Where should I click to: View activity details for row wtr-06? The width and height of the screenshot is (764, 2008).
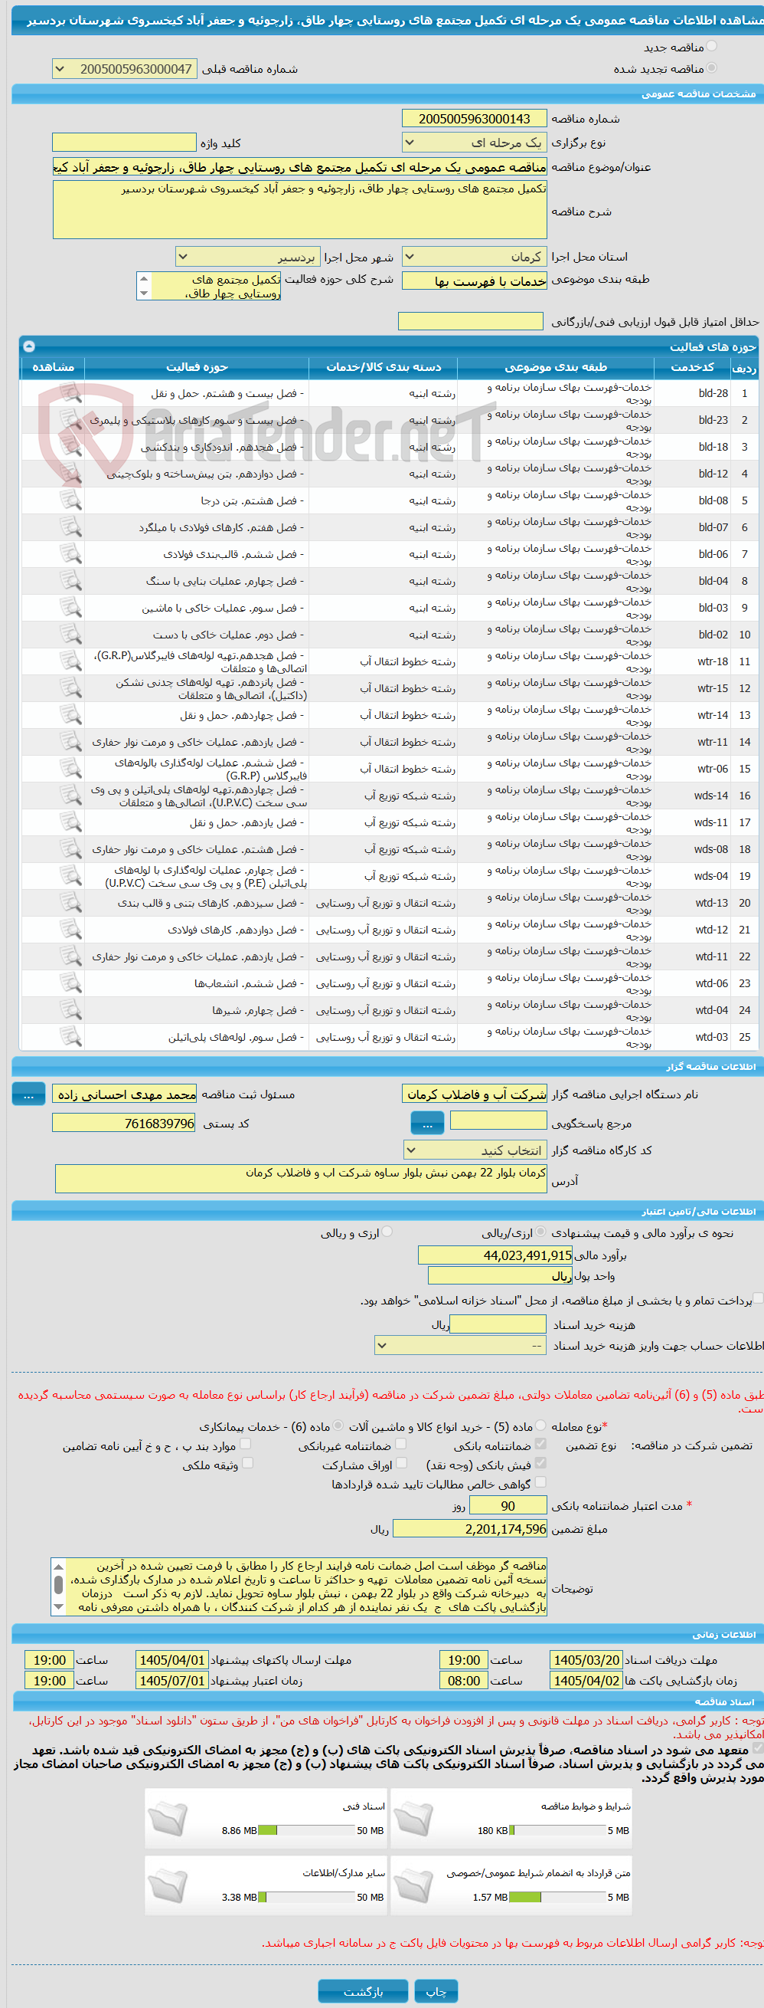[x=71, y=769]
